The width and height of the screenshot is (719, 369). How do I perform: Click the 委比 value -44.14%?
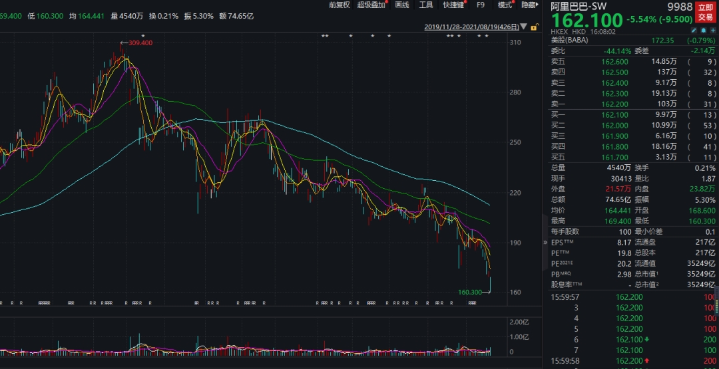pos(616,51)
